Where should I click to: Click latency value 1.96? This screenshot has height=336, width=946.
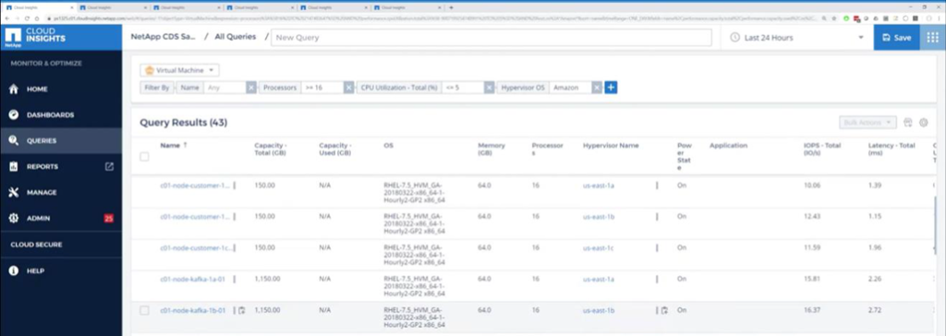pos(875,247)
